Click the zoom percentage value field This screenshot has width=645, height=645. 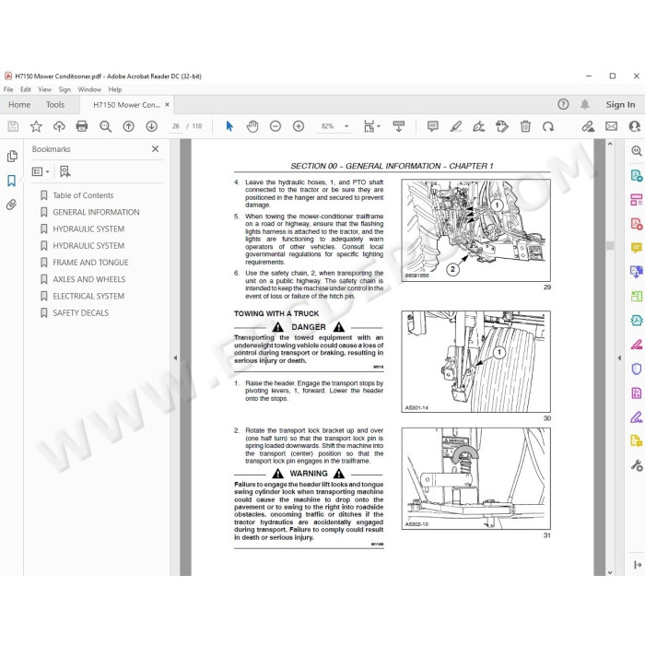click(x=327, y=126)
